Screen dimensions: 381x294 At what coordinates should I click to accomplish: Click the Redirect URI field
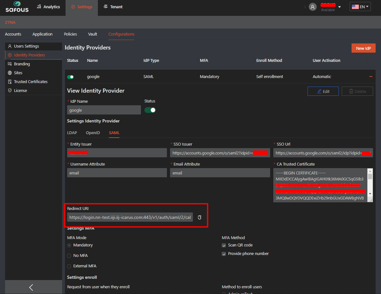[130, 217]
